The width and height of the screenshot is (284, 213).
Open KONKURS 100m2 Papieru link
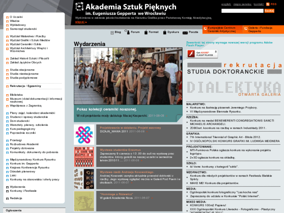[208, 205]
